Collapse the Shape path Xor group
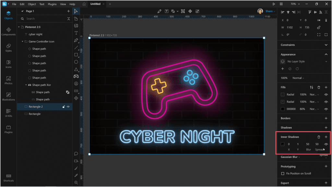The image size is (332, 187). click(x=26, y=85)
